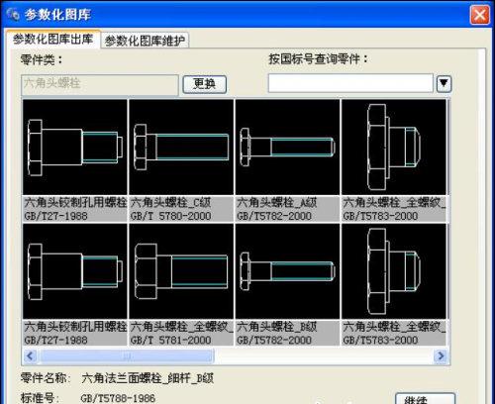This screenshot has width=495, height=404.
Task: Click the horizontal scrollbar thumb
Action: coord(126,356)
